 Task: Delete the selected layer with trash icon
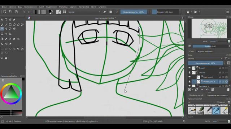[x=228, y=90]
